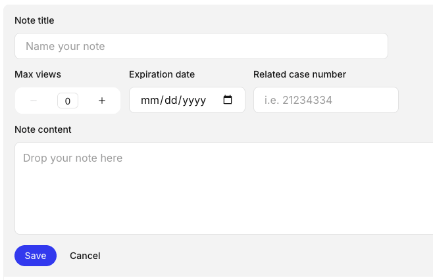Screen dimensions: 433x280
Task: Click the related case number input
Action: pos(326,100)
